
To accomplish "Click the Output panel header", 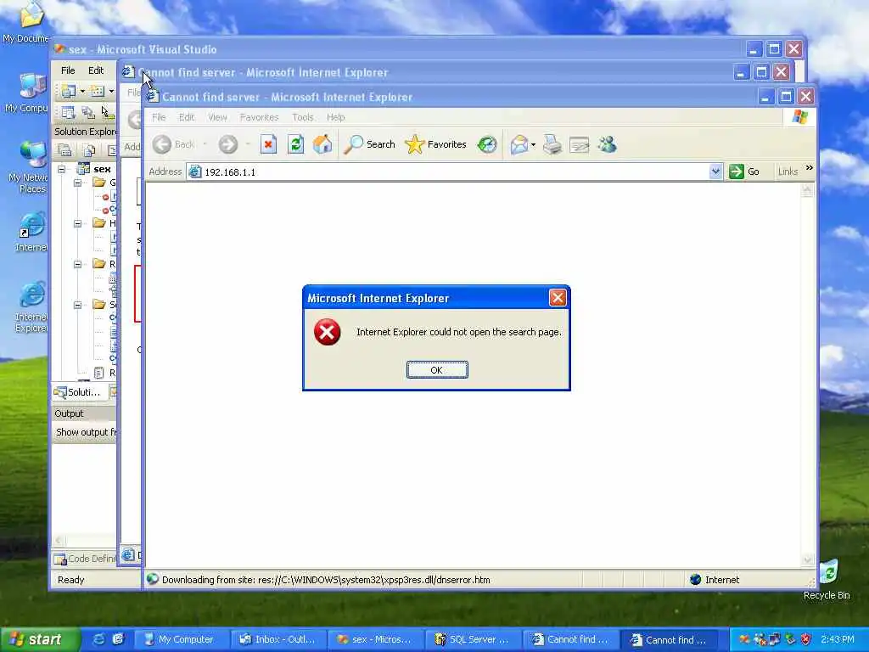I will (83, 413).
